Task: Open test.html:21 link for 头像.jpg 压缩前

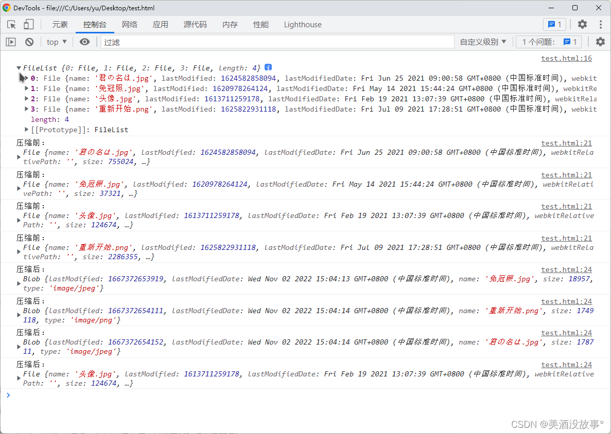Action: click(x=567, y=206)
